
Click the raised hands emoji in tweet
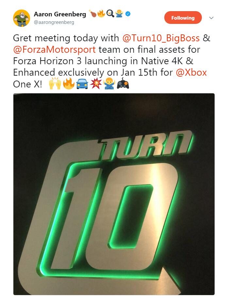pyautogui.click(x=55, y=84)
